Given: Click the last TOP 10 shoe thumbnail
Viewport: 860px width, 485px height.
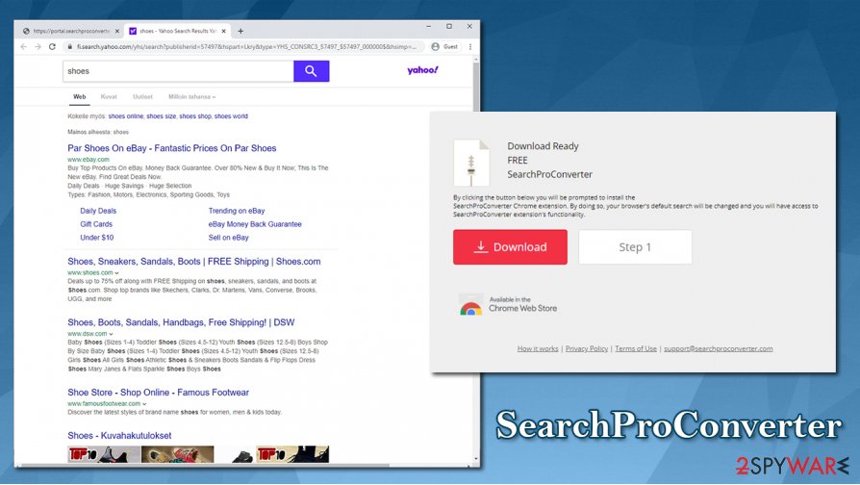Looking at the screenshot, I should coord(292,454).
